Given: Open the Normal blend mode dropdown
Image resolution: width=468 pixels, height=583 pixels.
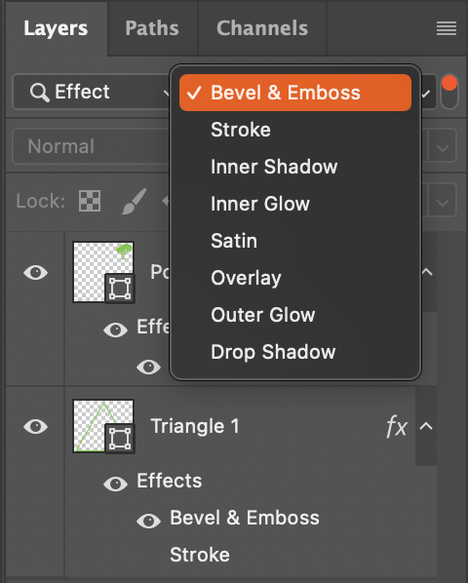Looking at the screenshot, I should click(91, 146).
